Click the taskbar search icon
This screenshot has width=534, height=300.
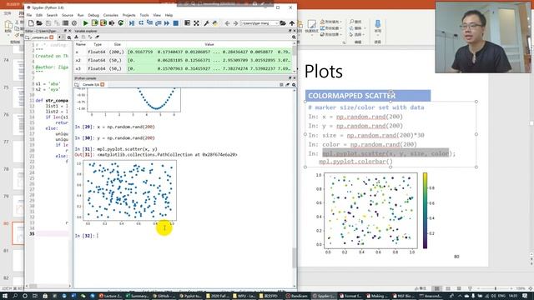pos(15,296)
